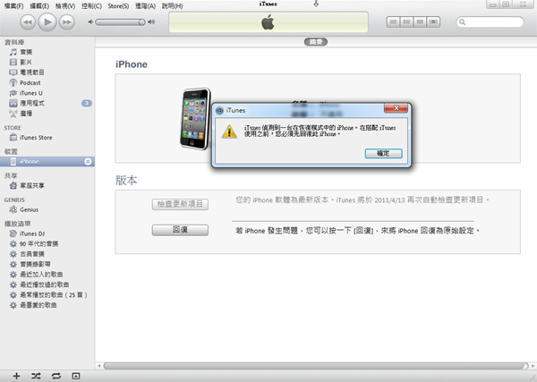Click the Play button
The height and width of the screenshot is (382, 537).
click(47, 22)
